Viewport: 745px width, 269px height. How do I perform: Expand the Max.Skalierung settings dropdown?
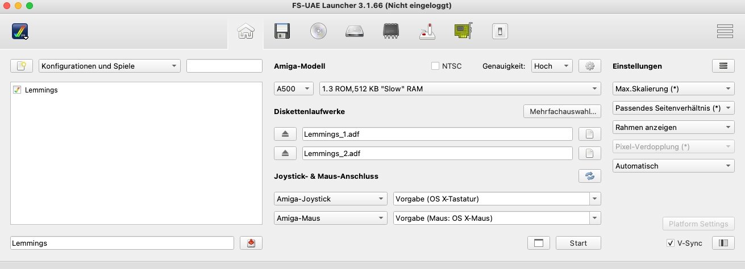(673, 89)
